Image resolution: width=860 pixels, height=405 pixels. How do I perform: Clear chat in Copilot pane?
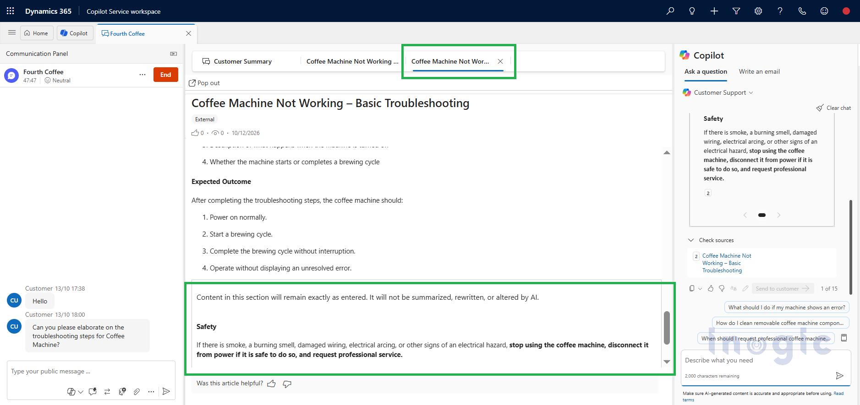[x=833, y=108]
